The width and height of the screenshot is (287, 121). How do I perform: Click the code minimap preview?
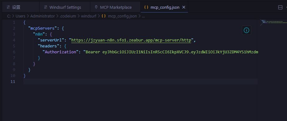click(x=274, y=22)
